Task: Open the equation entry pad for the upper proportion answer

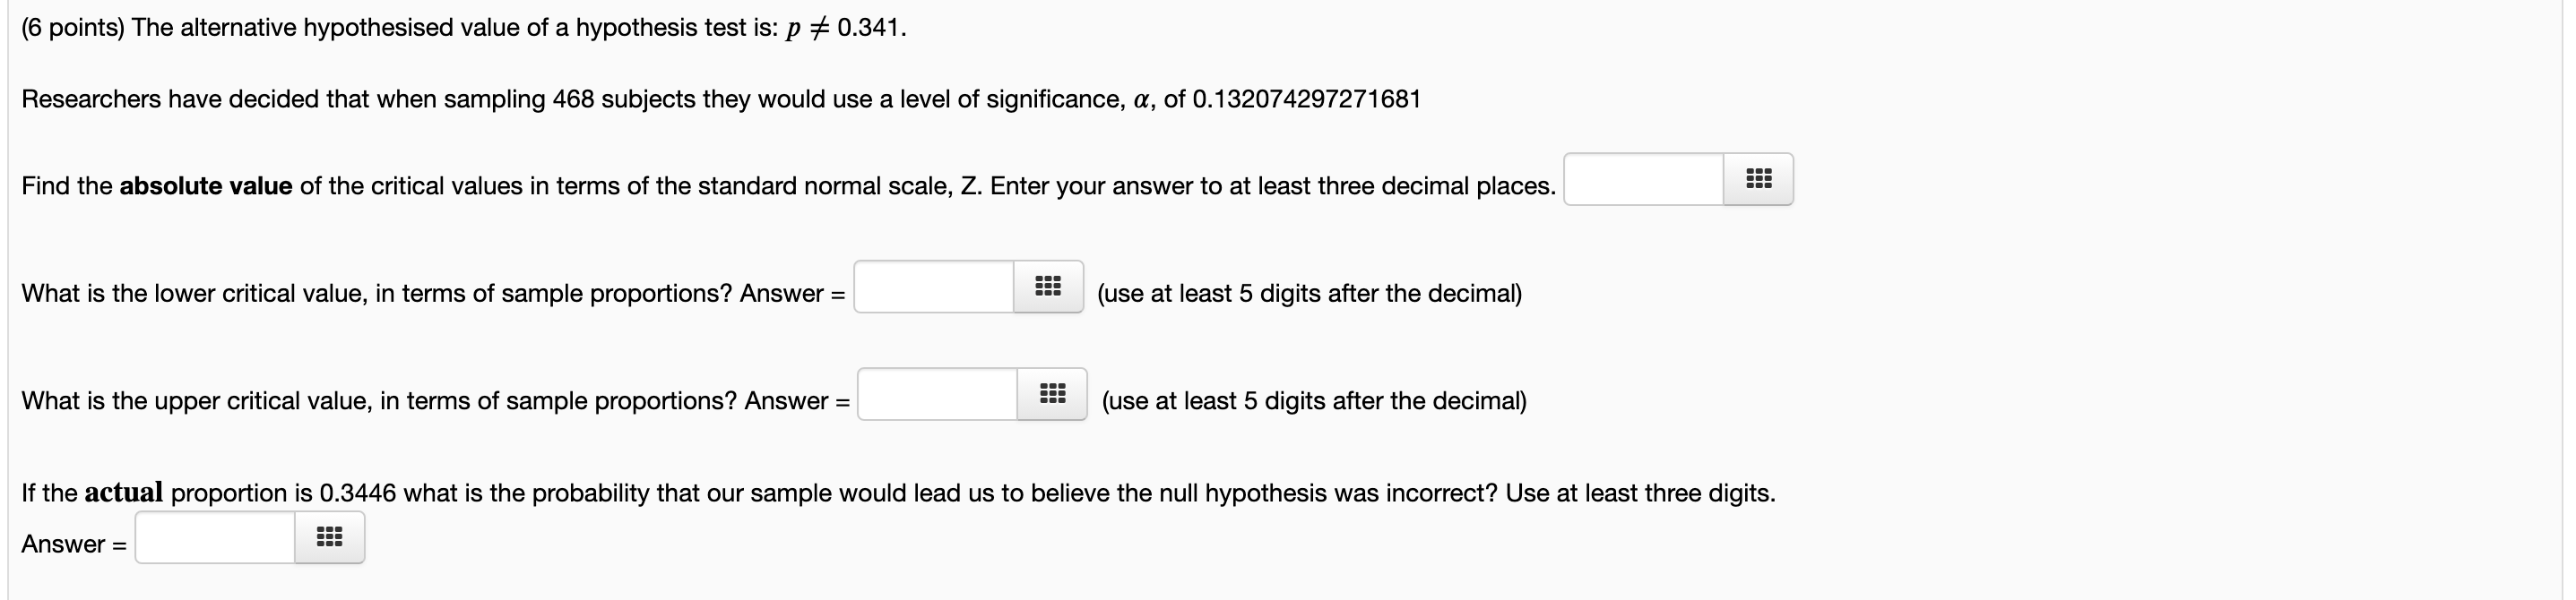Action: (x=1052, y=393)
